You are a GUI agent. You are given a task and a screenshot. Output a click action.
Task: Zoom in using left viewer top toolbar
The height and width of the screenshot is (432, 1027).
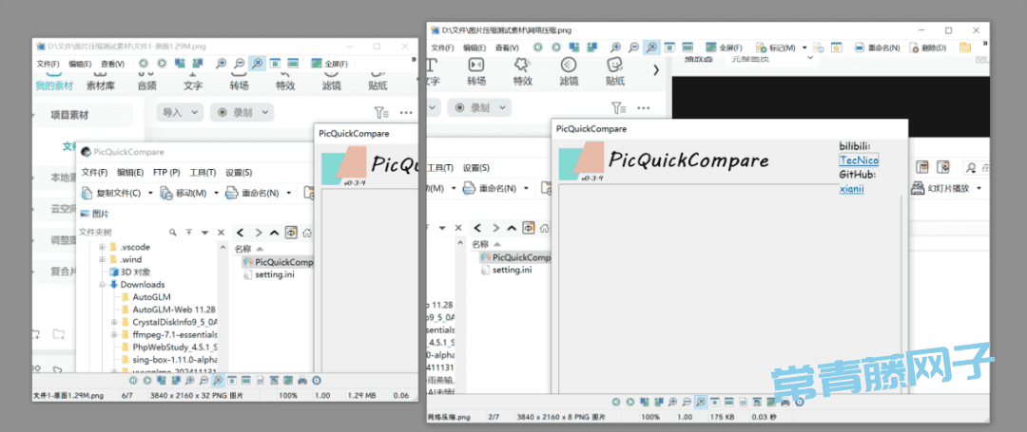coord(222,64)
